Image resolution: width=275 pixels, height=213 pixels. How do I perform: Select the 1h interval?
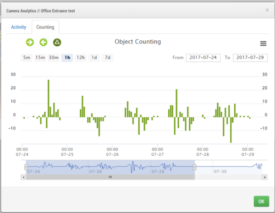tap(67, 58)
